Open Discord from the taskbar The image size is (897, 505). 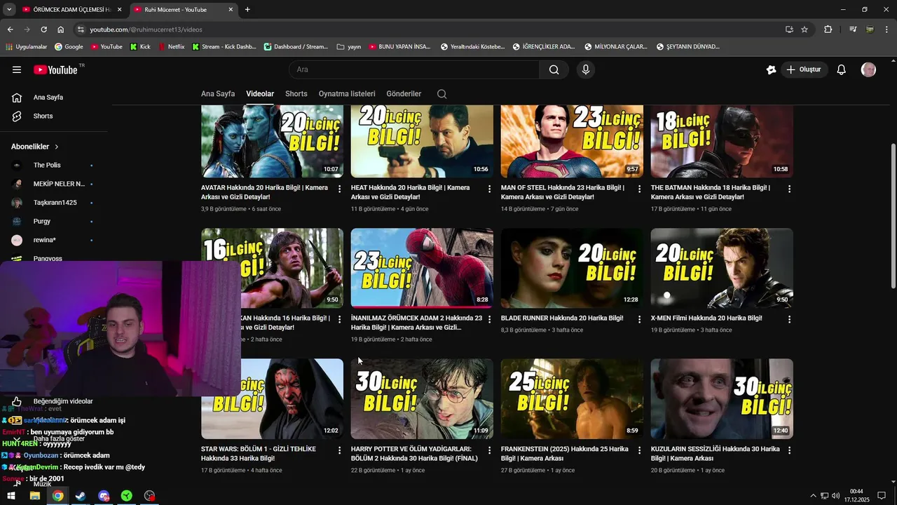click(104, 496)
